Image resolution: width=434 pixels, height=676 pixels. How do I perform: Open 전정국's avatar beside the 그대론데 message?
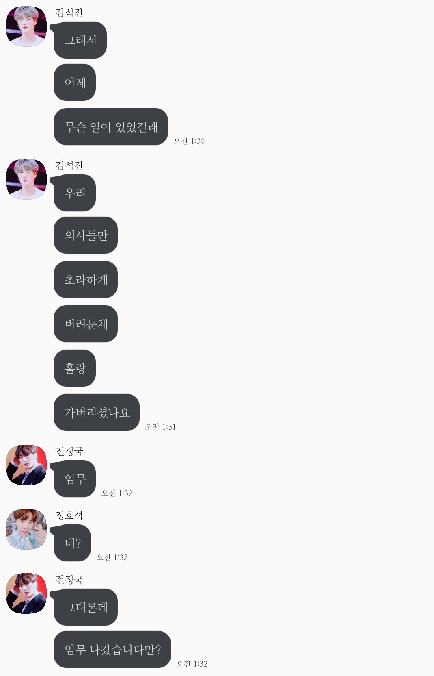pos(26,593)
